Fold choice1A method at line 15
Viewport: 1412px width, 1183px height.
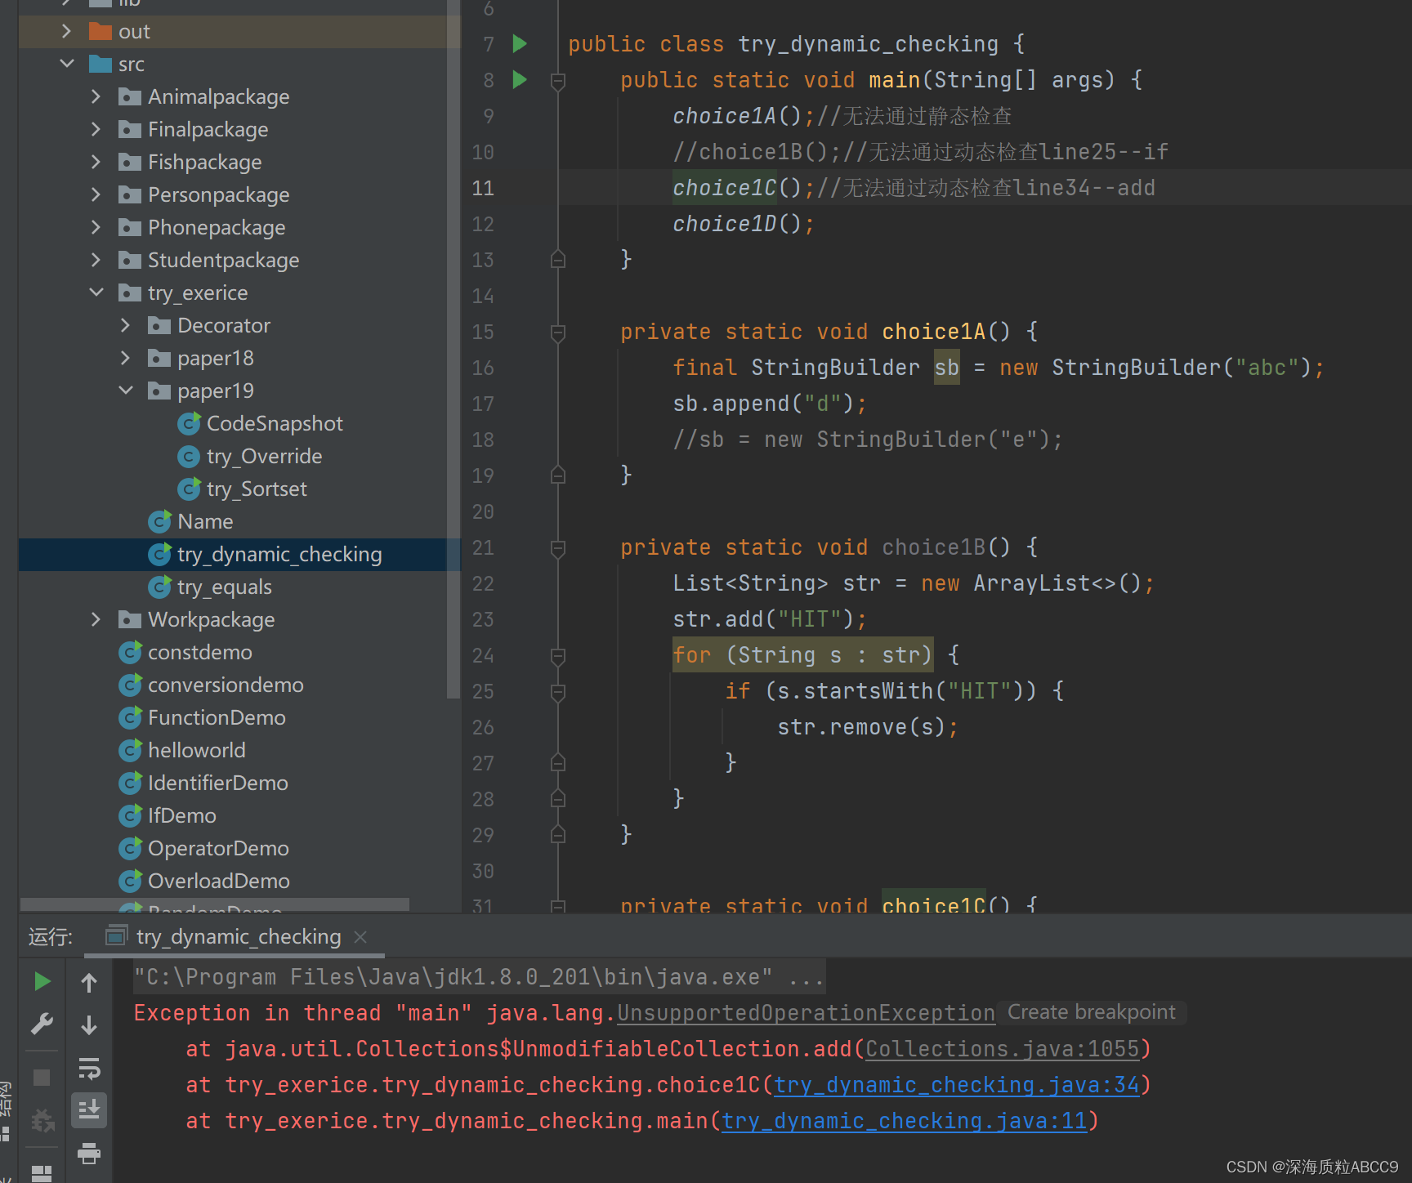(558, 333)
